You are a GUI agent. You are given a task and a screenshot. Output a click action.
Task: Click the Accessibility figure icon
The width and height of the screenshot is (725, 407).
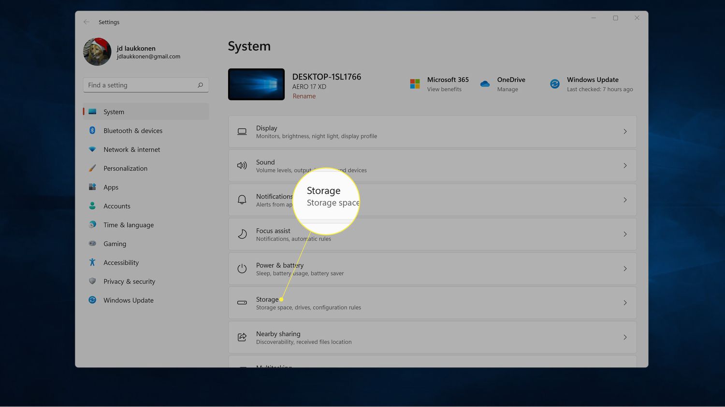(92, 262)
